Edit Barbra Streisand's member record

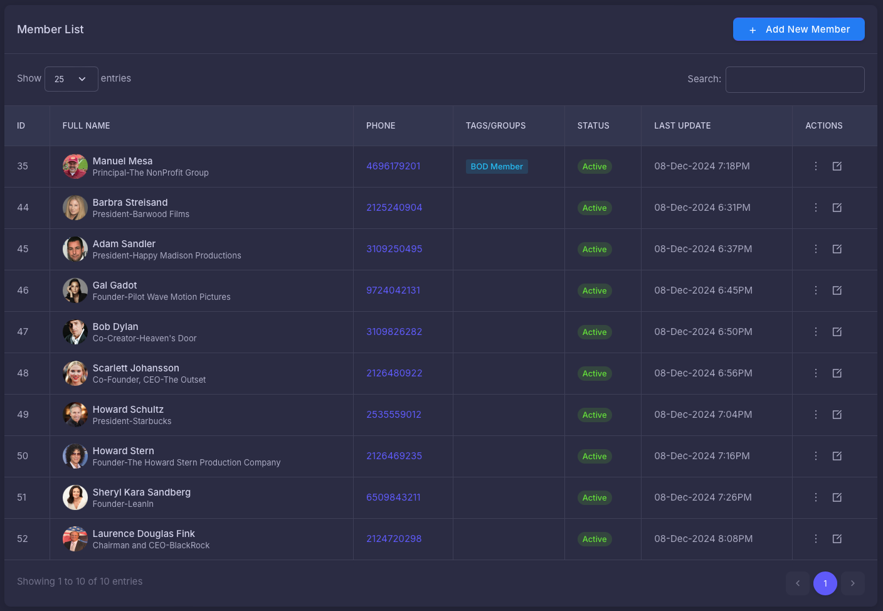(x=837, y=208)
